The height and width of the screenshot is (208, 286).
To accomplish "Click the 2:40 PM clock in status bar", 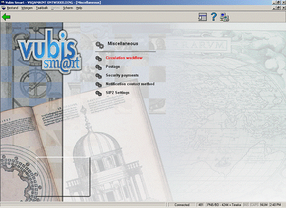I will (x=276, y=205).
